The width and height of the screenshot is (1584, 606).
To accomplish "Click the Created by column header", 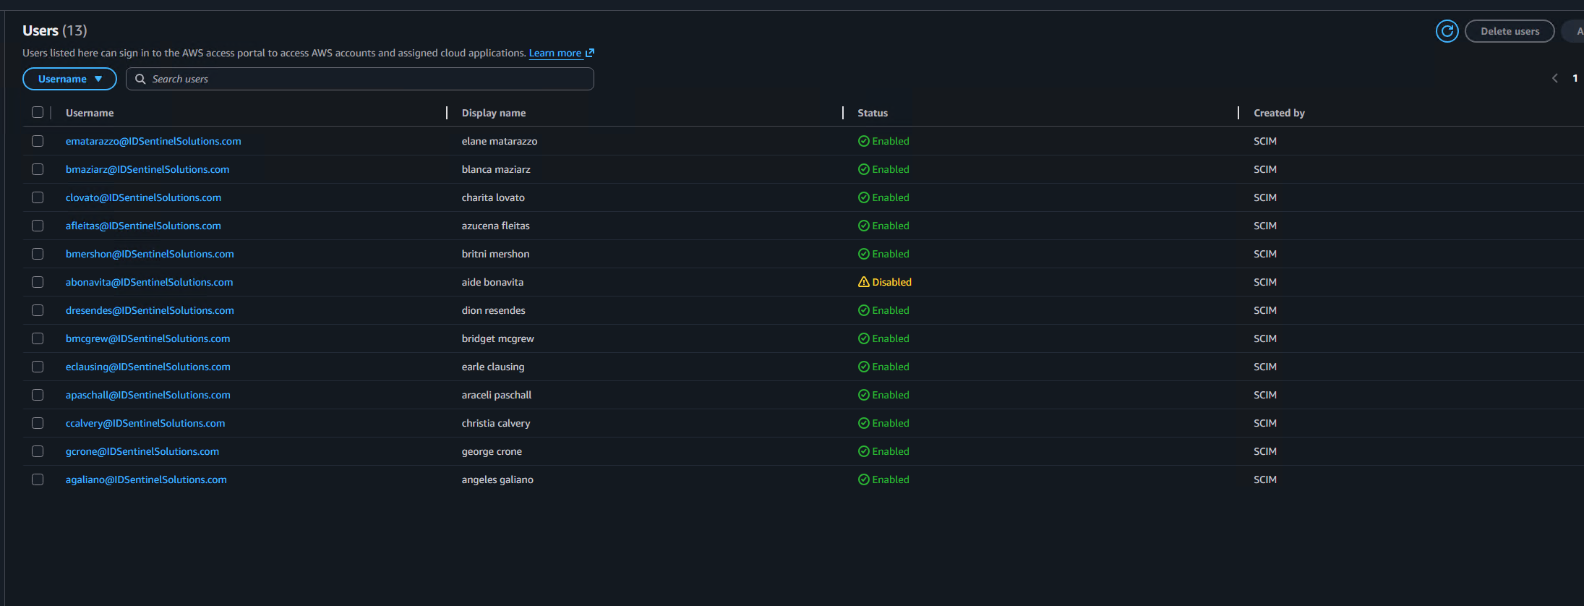I will (1279, 113).
